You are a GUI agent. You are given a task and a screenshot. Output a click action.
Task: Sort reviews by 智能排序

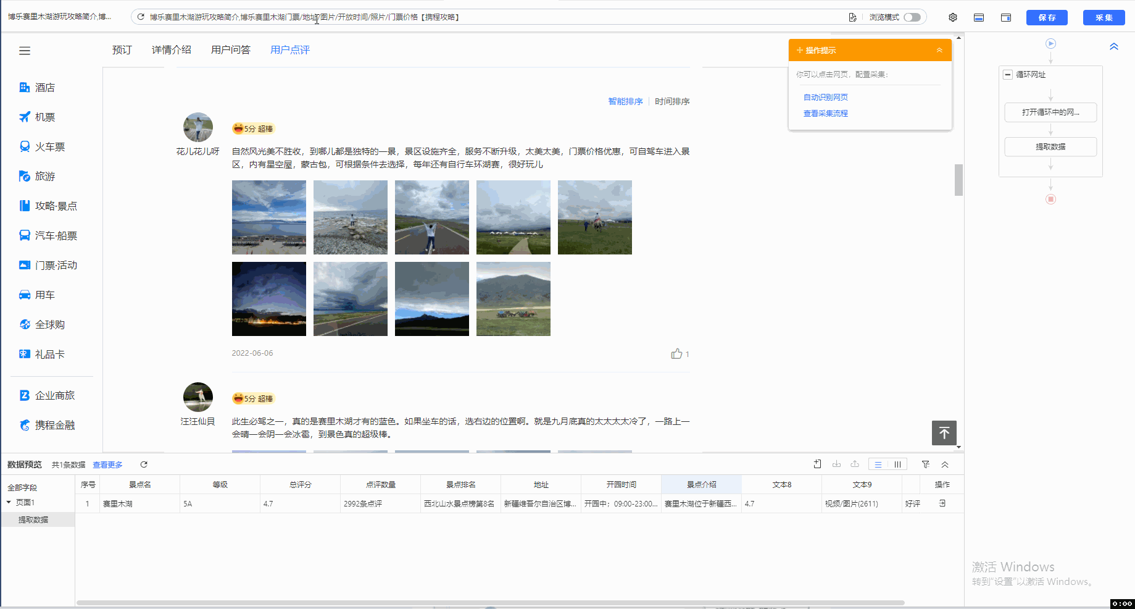tap(625, 101)
